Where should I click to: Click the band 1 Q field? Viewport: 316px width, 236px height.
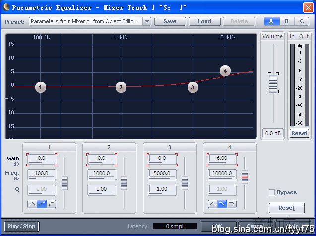click(42, 190)
